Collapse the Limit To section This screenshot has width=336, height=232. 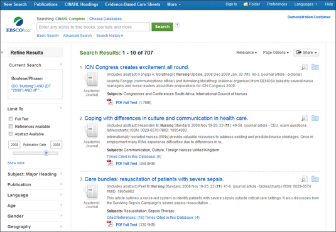coord(61,108)
